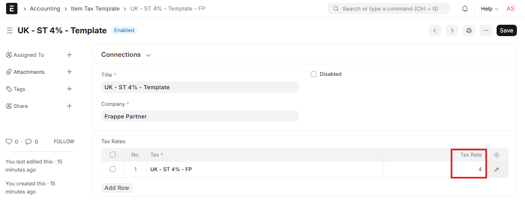
Task: Edit row 1 with pencil icon
Action: point(497,170)
